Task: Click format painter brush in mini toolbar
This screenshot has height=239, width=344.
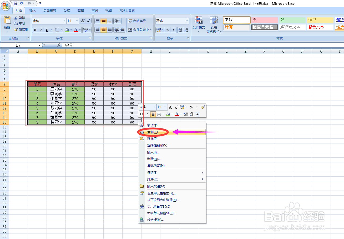Action: point(203,107)
